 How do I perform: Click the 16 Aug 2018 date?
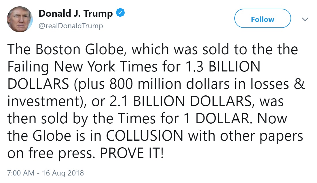[63, 173]
